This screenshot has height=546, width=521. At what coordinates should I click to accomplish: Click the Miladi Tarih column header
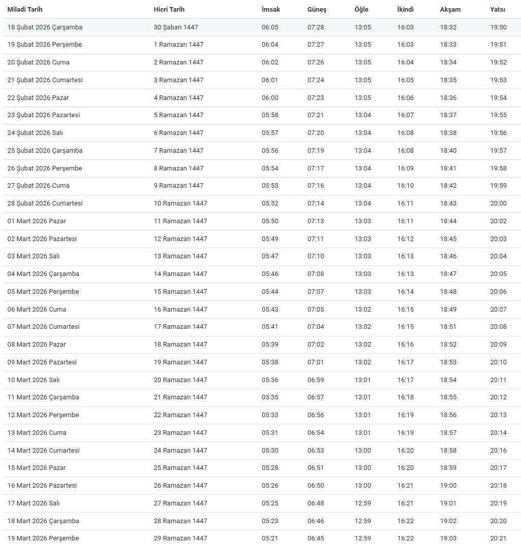[28, 10]
